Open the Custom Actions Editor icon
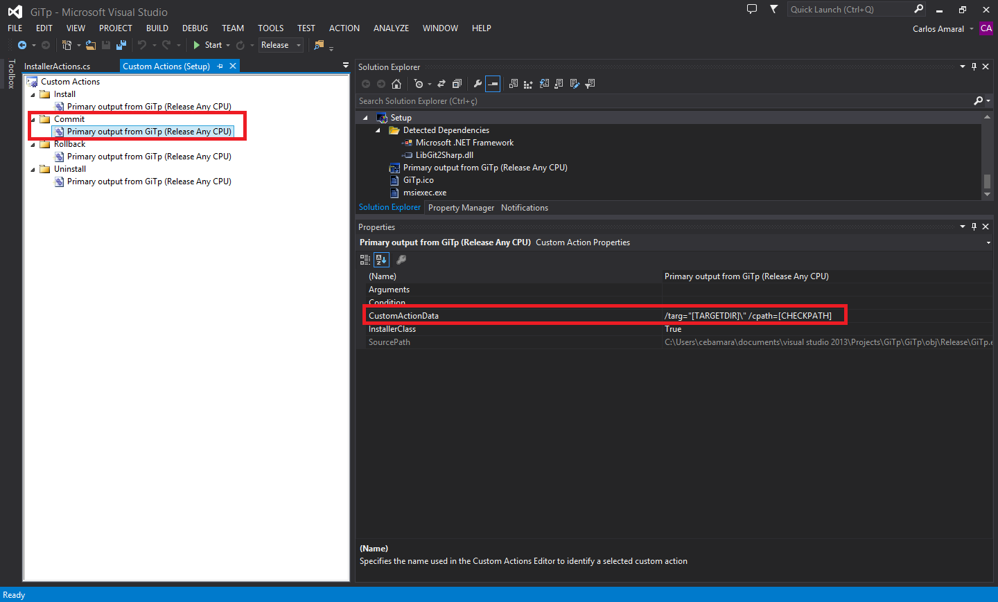 (575, 84)
